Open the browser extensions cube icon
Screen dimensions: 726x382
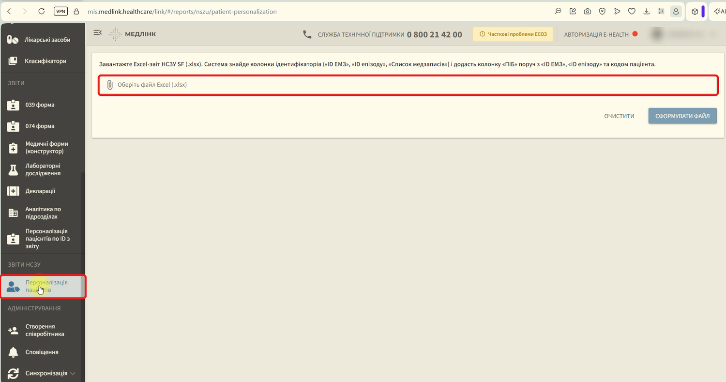click(695, 11)
